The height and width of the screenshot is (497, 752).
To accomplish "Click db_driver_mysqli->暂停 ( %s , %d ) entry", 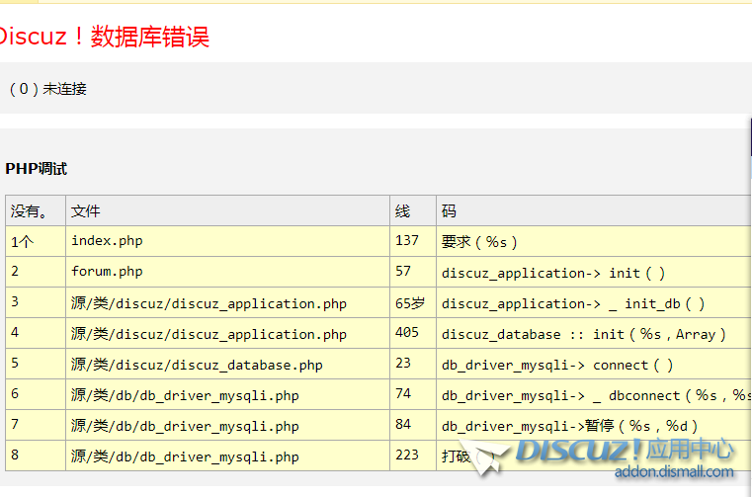I will pos(570,426).
